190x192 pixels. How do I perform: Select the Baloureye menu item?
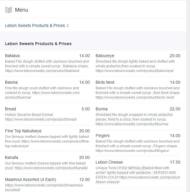pos(105,56)
